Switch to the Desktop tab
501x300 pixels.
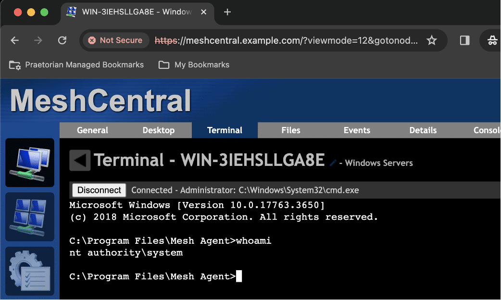159,130
